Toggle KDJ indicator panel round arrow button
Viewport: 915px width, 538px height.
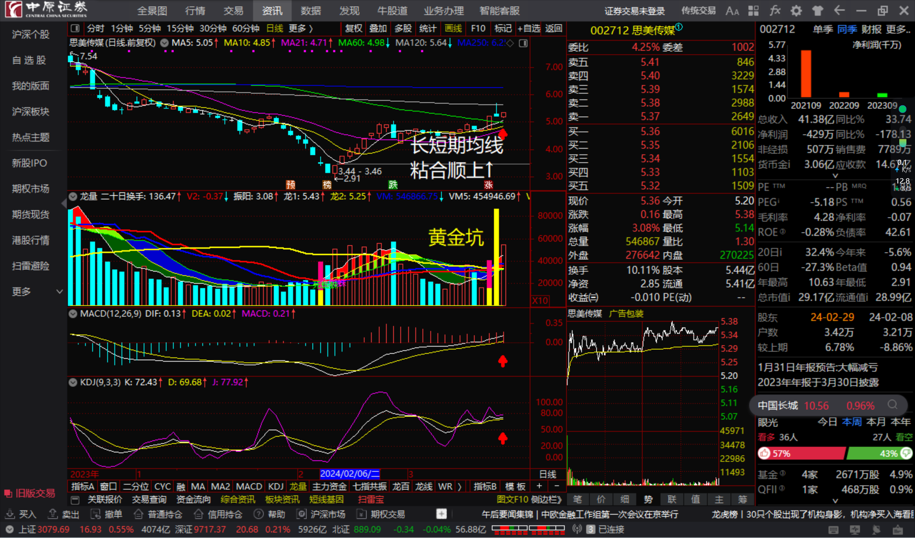pyautogui.click(x=73, y=382)
